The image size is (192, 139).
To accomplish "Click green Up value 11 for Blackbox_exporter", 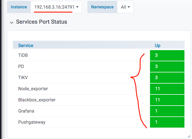I will click(x=167, y=100).
